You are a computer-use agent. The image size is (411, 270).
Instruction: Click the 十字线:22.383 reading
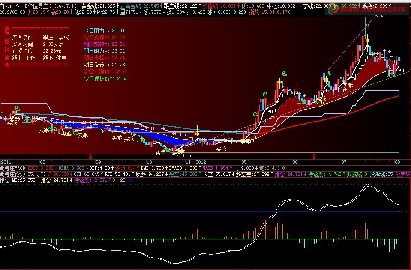pos(314,6)
